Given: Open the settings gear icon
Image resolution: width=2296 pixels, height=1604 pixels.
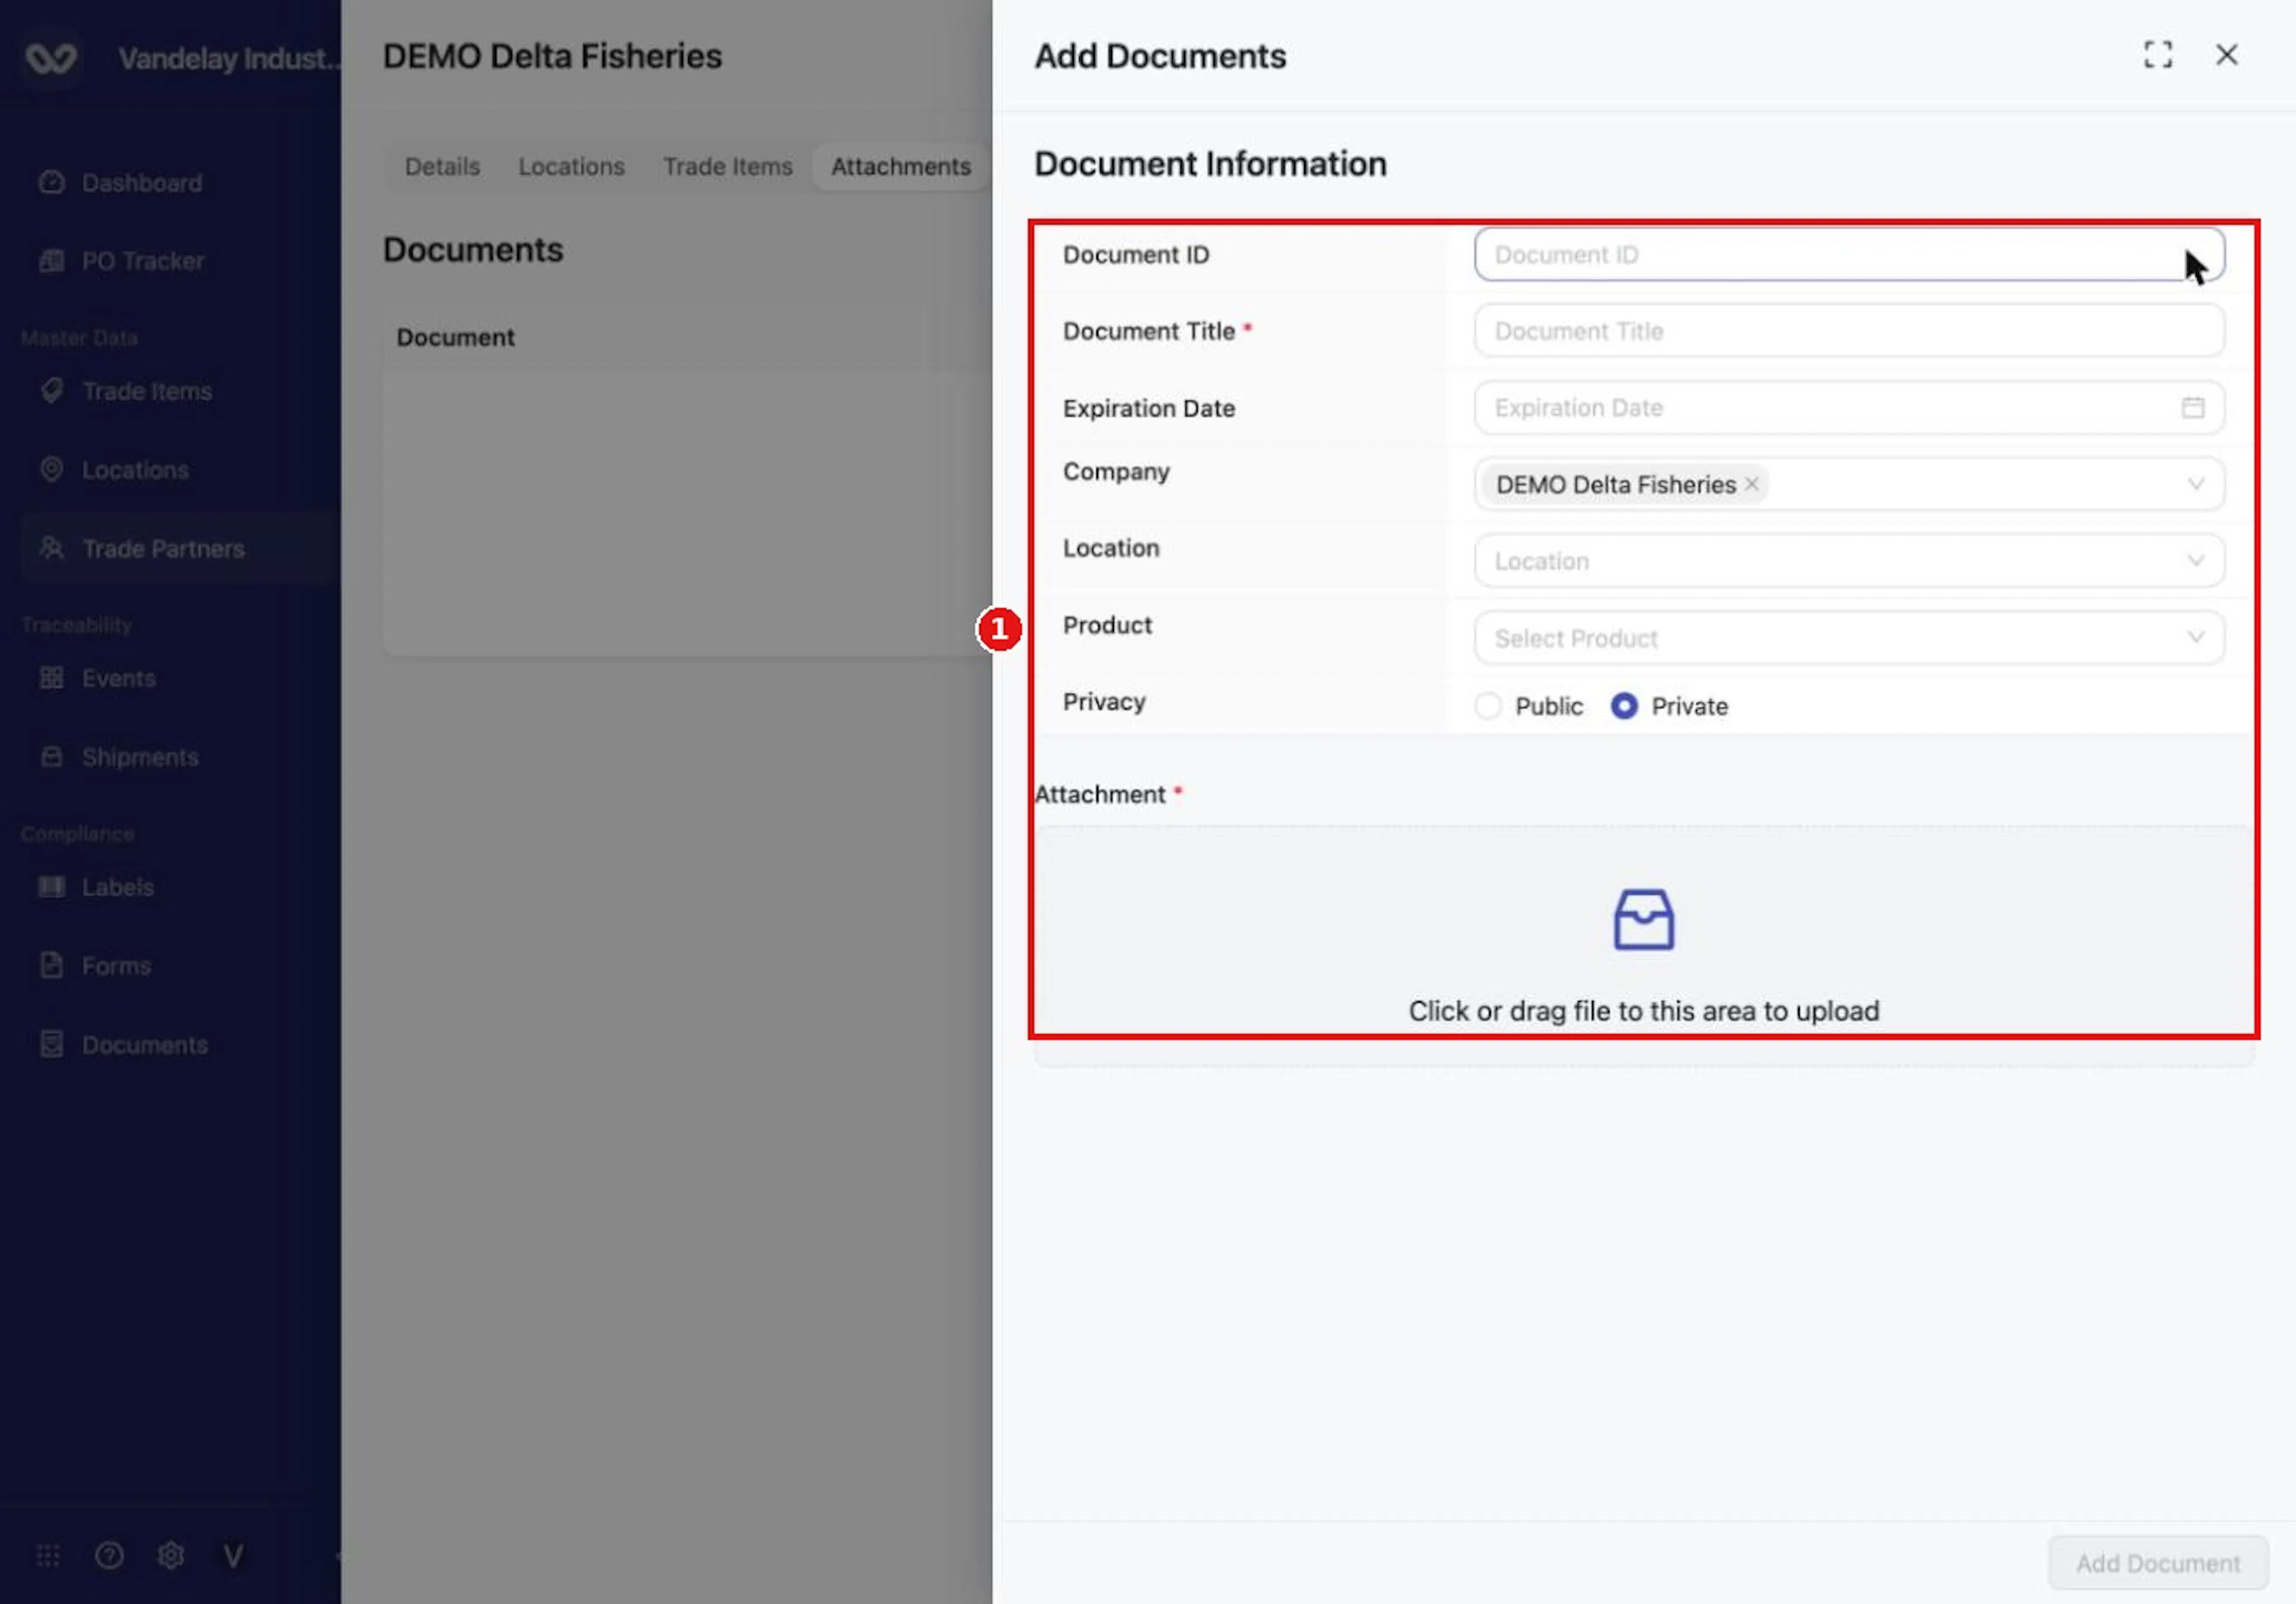Looking at the screenshot, I should coord(171,1555).
